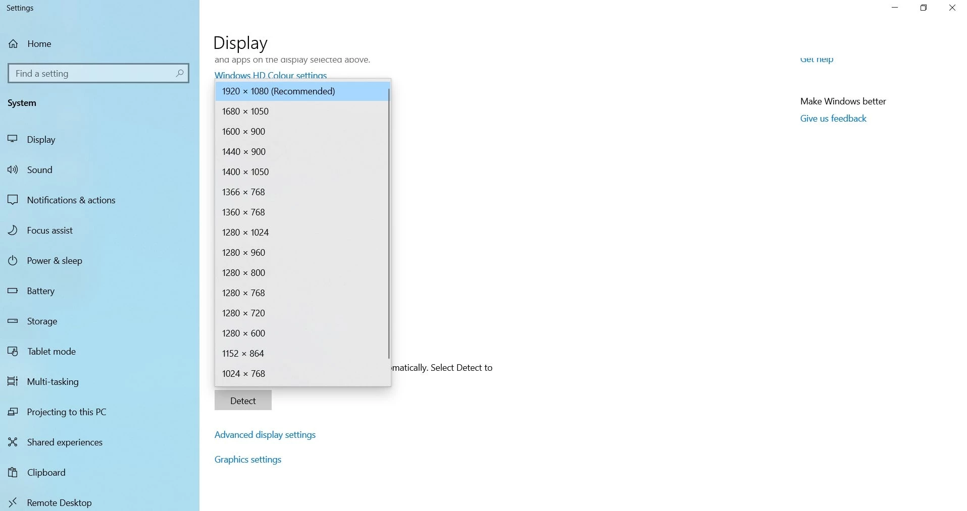Focus the Find a setting search box
Screen dimensions: 967x511
[x=98, y=73]
